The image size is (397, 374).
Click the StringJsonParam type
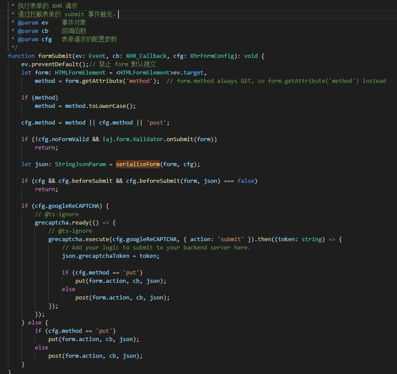[x=80, y=164]
